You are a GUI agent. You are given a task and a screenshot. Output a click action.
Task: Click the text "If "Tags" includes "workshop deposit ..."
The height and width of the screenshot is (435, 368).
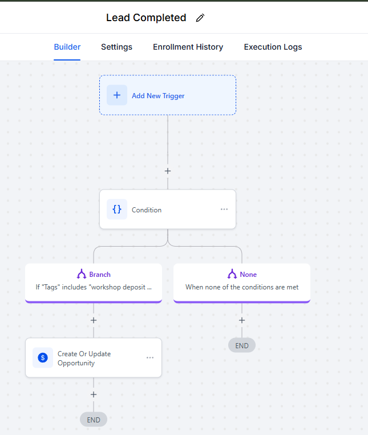[94, 287]
